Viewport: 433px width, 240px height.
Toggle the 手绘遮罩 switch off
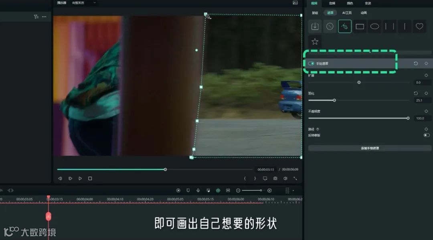pyautogui.click(x=312, y=63)
